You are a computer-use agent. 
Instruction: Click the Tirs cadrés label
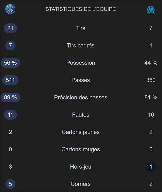(80, 45)
